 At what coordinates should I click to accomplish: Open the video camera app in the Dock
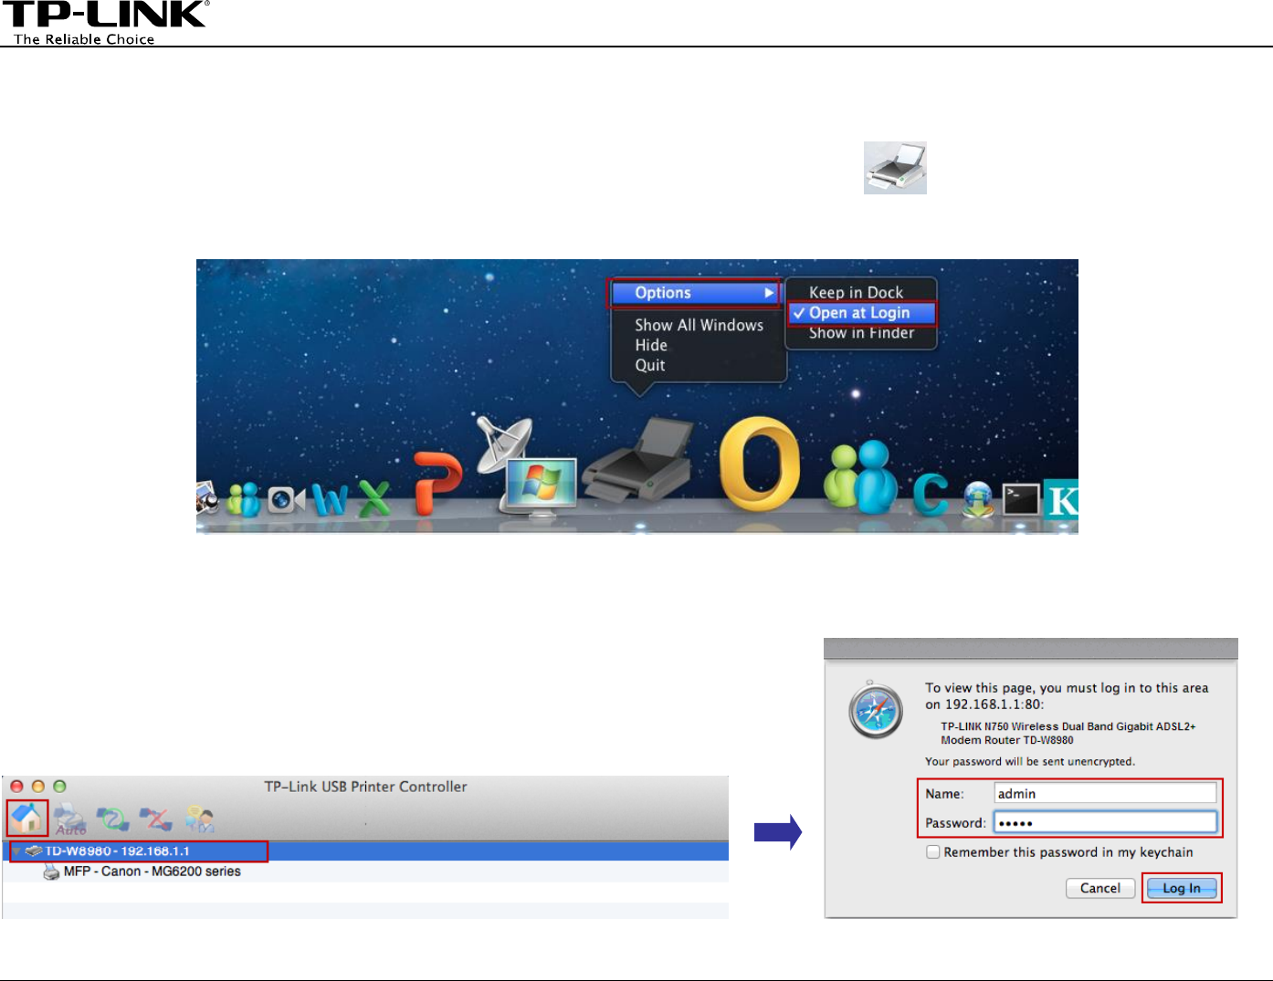pyautogui.click(x=286, y=500)
